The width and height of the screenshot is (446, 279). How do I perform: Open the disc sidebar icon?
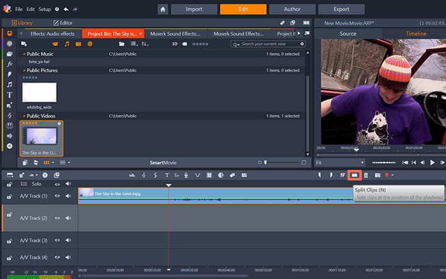(9, 146)
